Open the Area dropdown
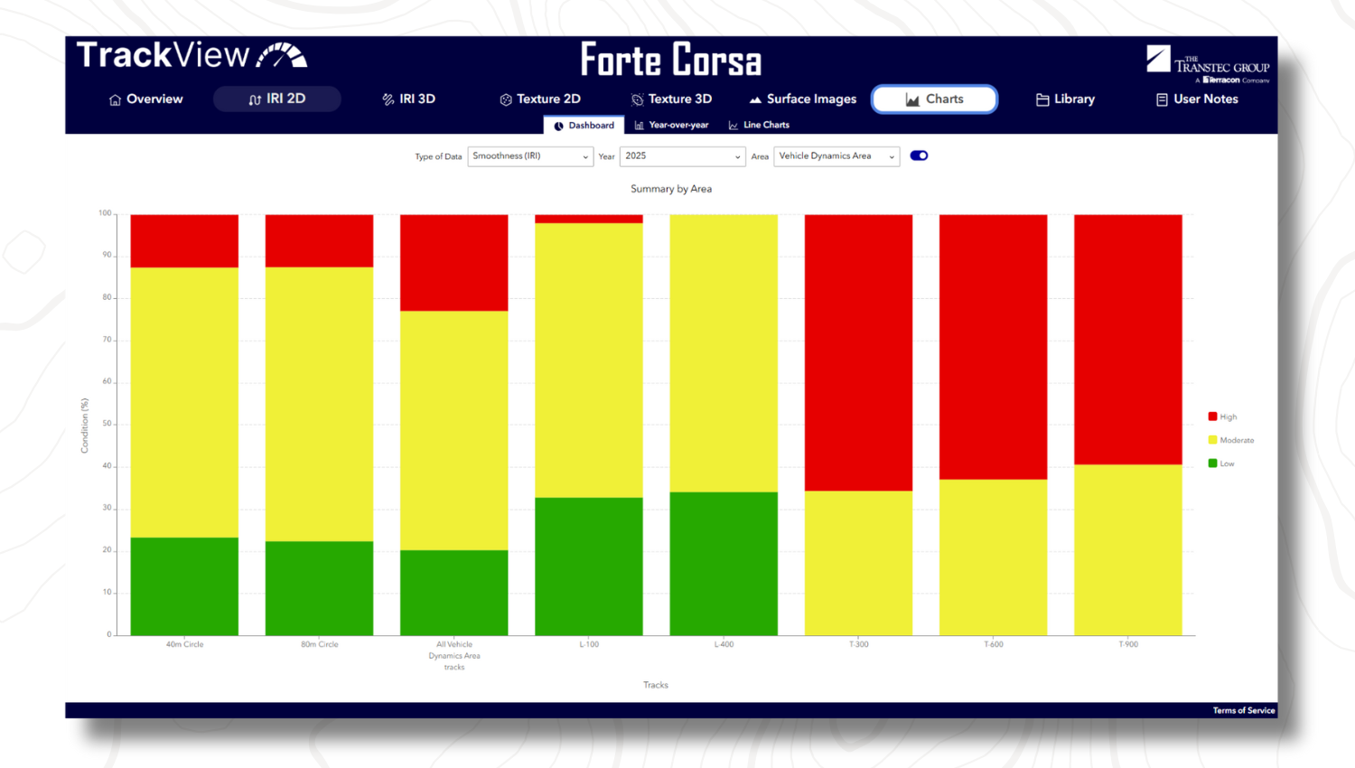 coord(836,156)
